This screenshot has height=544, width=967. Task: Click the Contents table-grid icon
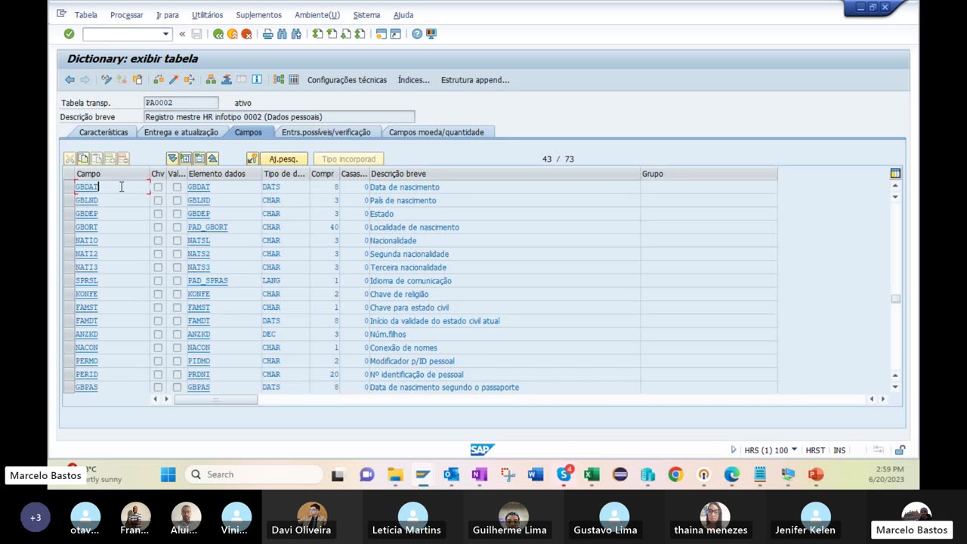[x=294, y=79]
